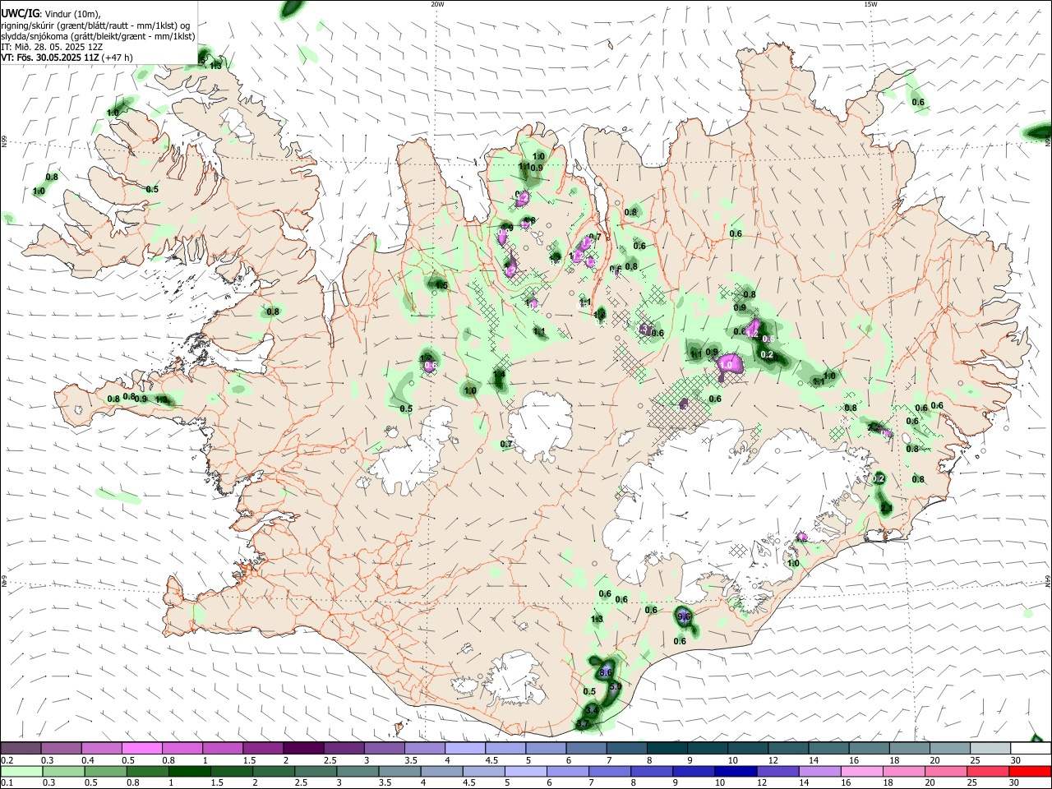Select the 'VT: Fös. 30.05.2025 11Z (+47 h)' line

pyautogui.click(x=67, y=58)
